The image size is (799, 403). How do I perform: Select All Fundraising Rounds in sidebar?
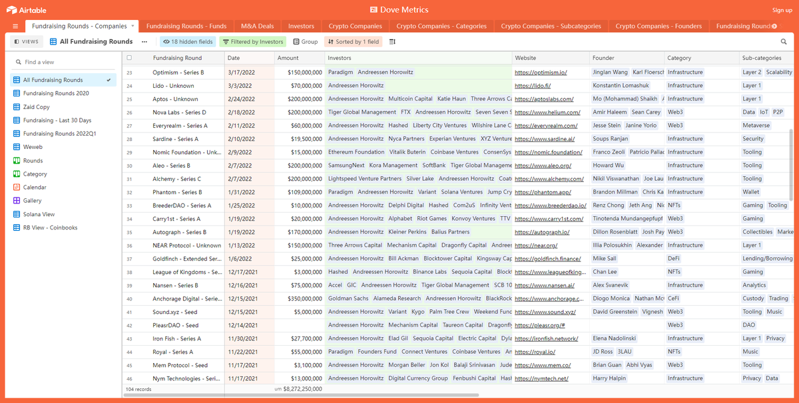click(x=63, y=80)
